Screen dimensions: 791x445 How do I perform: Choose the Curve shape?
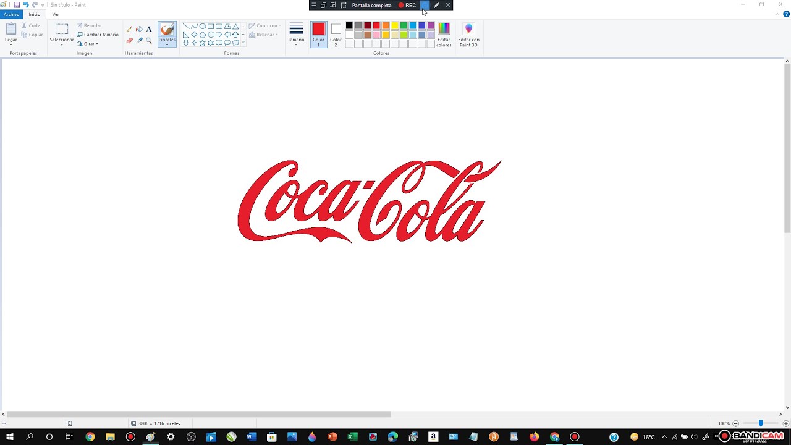[x=194, y=27]
